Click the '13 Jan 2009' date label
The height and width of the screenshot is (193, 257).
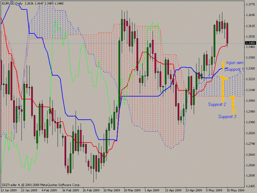pyautogui.click(x=9, y=190)
